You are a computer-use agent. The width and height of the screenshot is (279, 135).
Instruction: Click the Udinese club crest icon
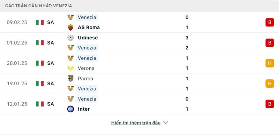coord(71,38)
